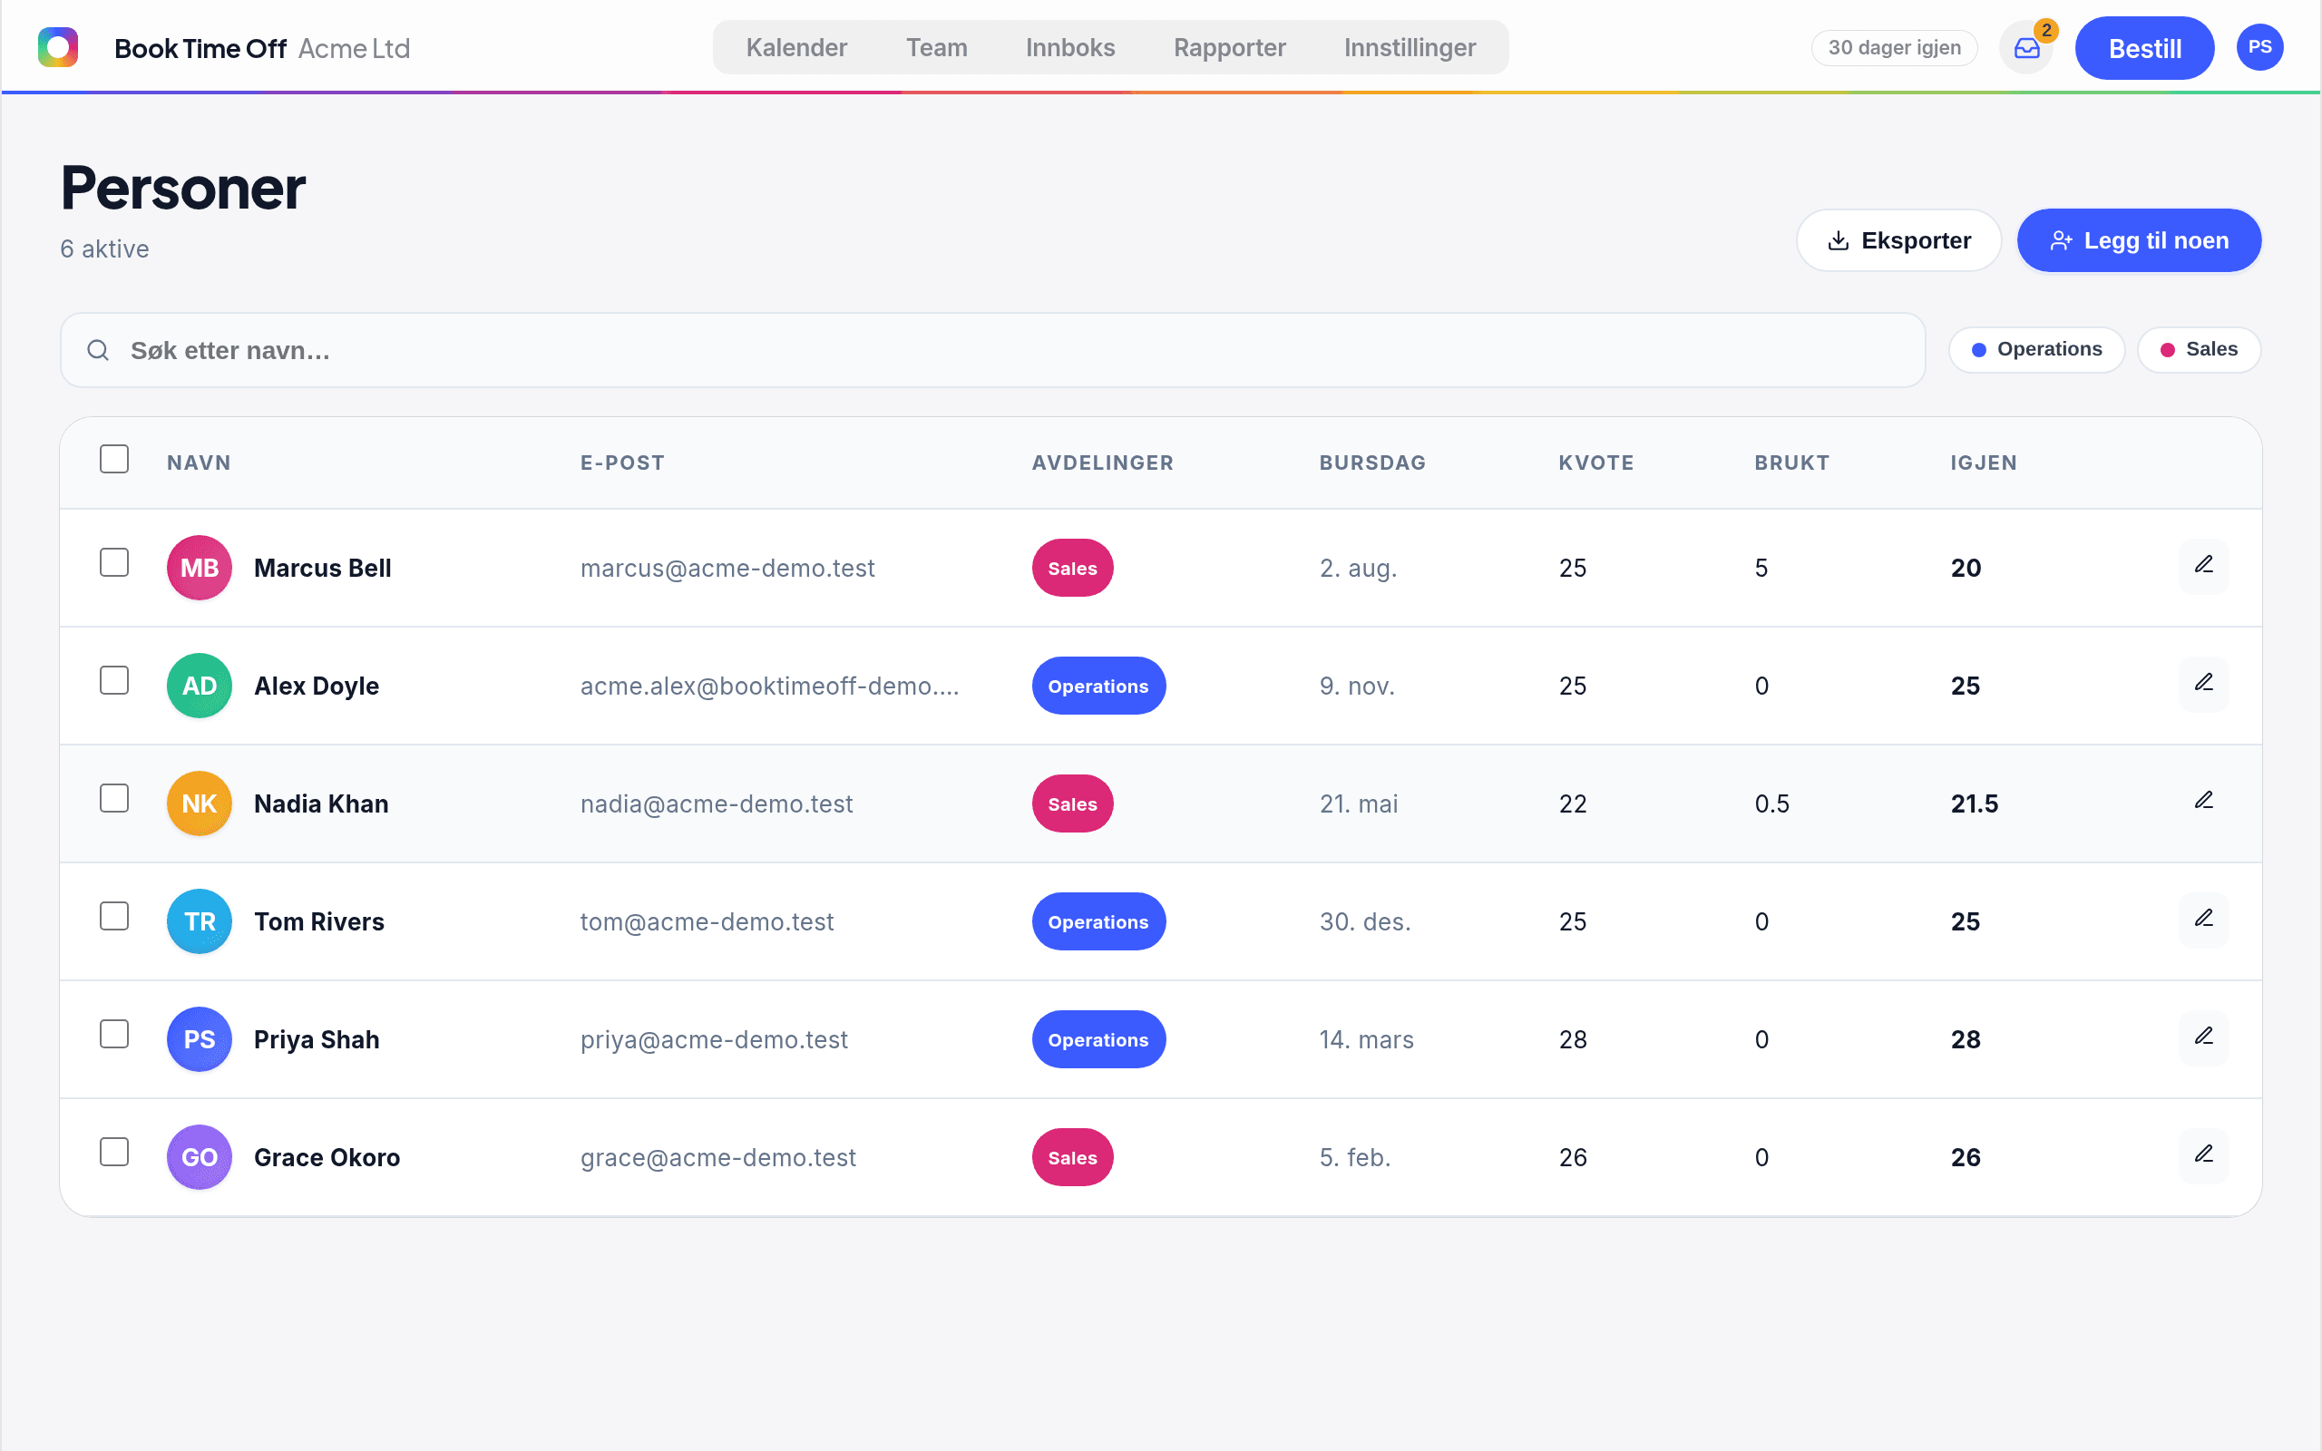Filter by the Sales department chip

tap(2200, 349)
